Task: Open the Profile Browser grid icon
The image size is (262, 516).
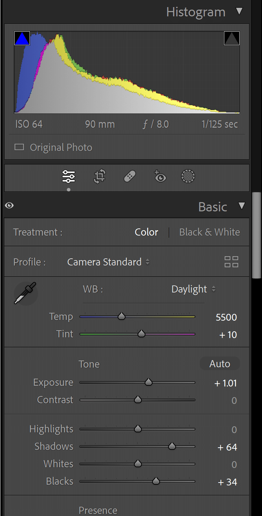Action: [x=231, y=262]
